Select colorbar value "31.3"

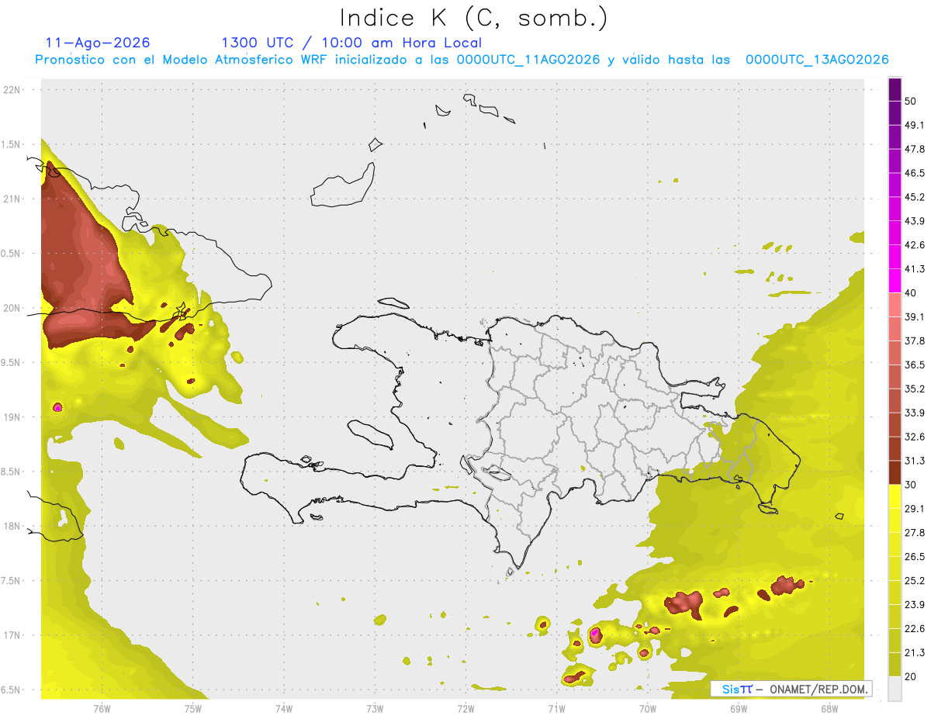(915, 461)
